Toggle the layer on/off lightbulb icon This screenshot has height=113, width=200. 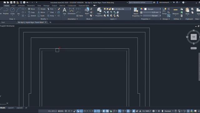(105, 9)
